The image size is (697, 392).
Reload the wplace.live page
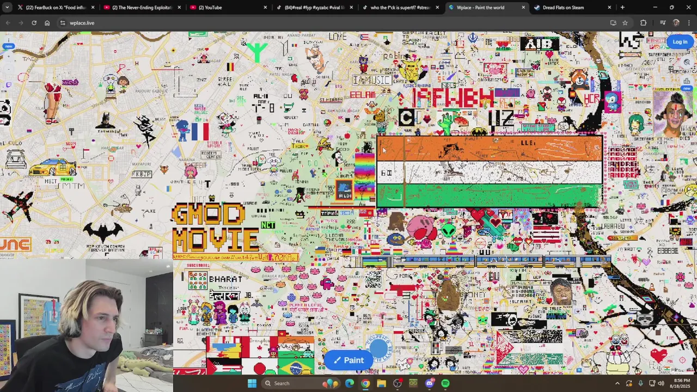(x=34, y=23)
